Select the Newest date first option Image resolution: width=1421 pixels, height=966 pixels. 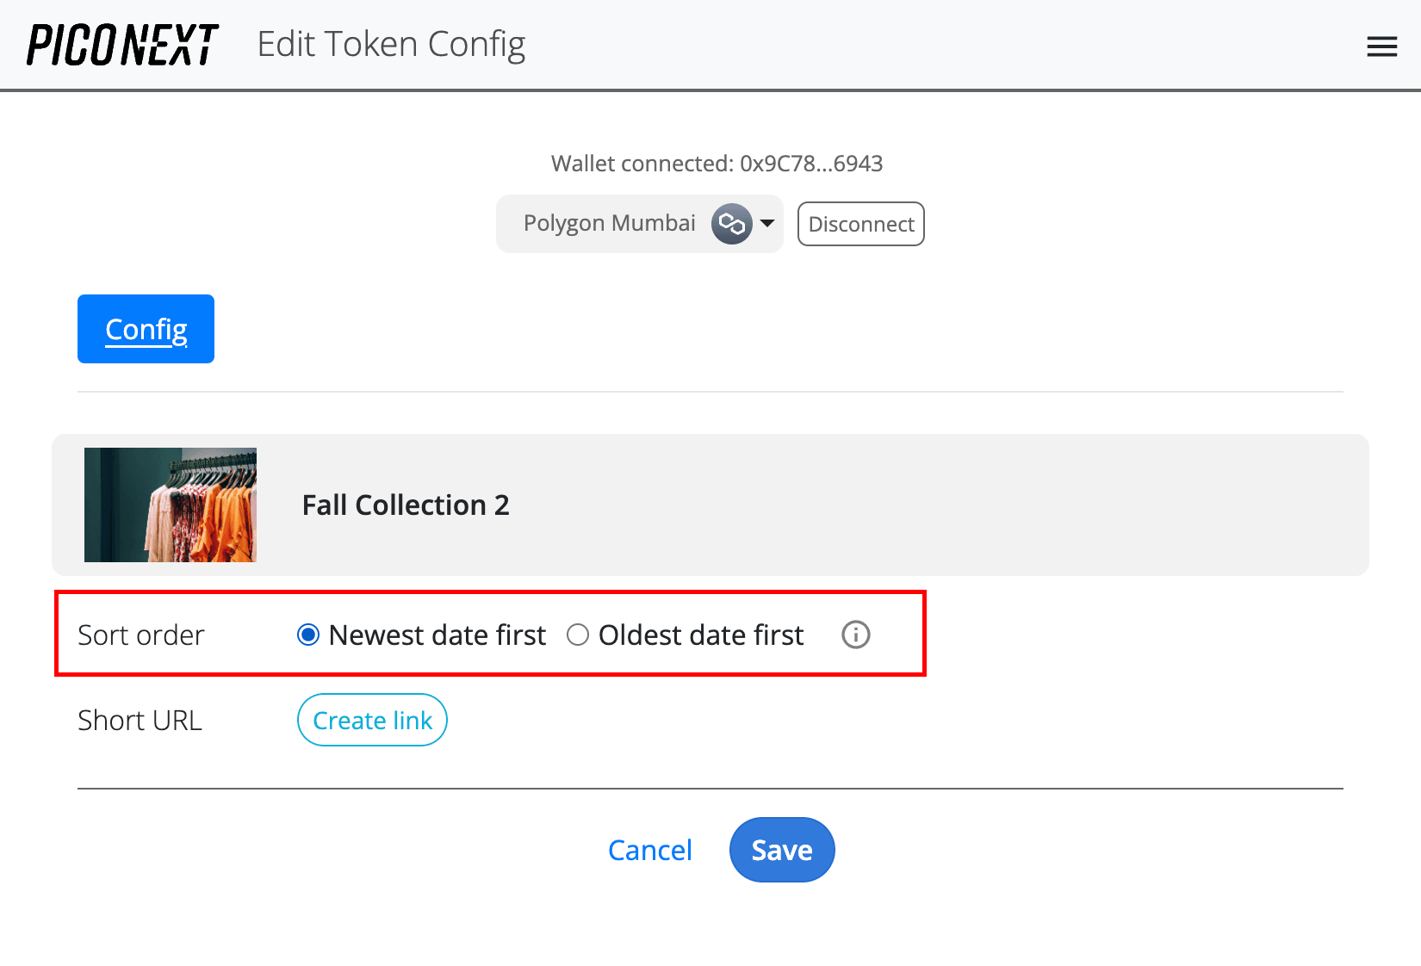[x=307, y=635]
